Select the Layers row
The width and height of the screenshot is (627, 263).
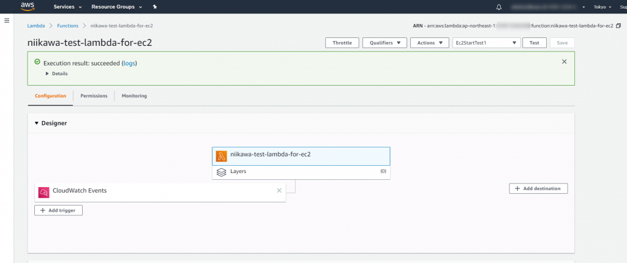pyautogui.click(x=301, y=172)
